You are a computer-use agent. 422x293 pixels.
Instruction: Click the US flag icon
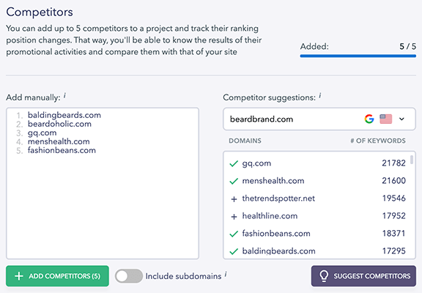point(385,119)
